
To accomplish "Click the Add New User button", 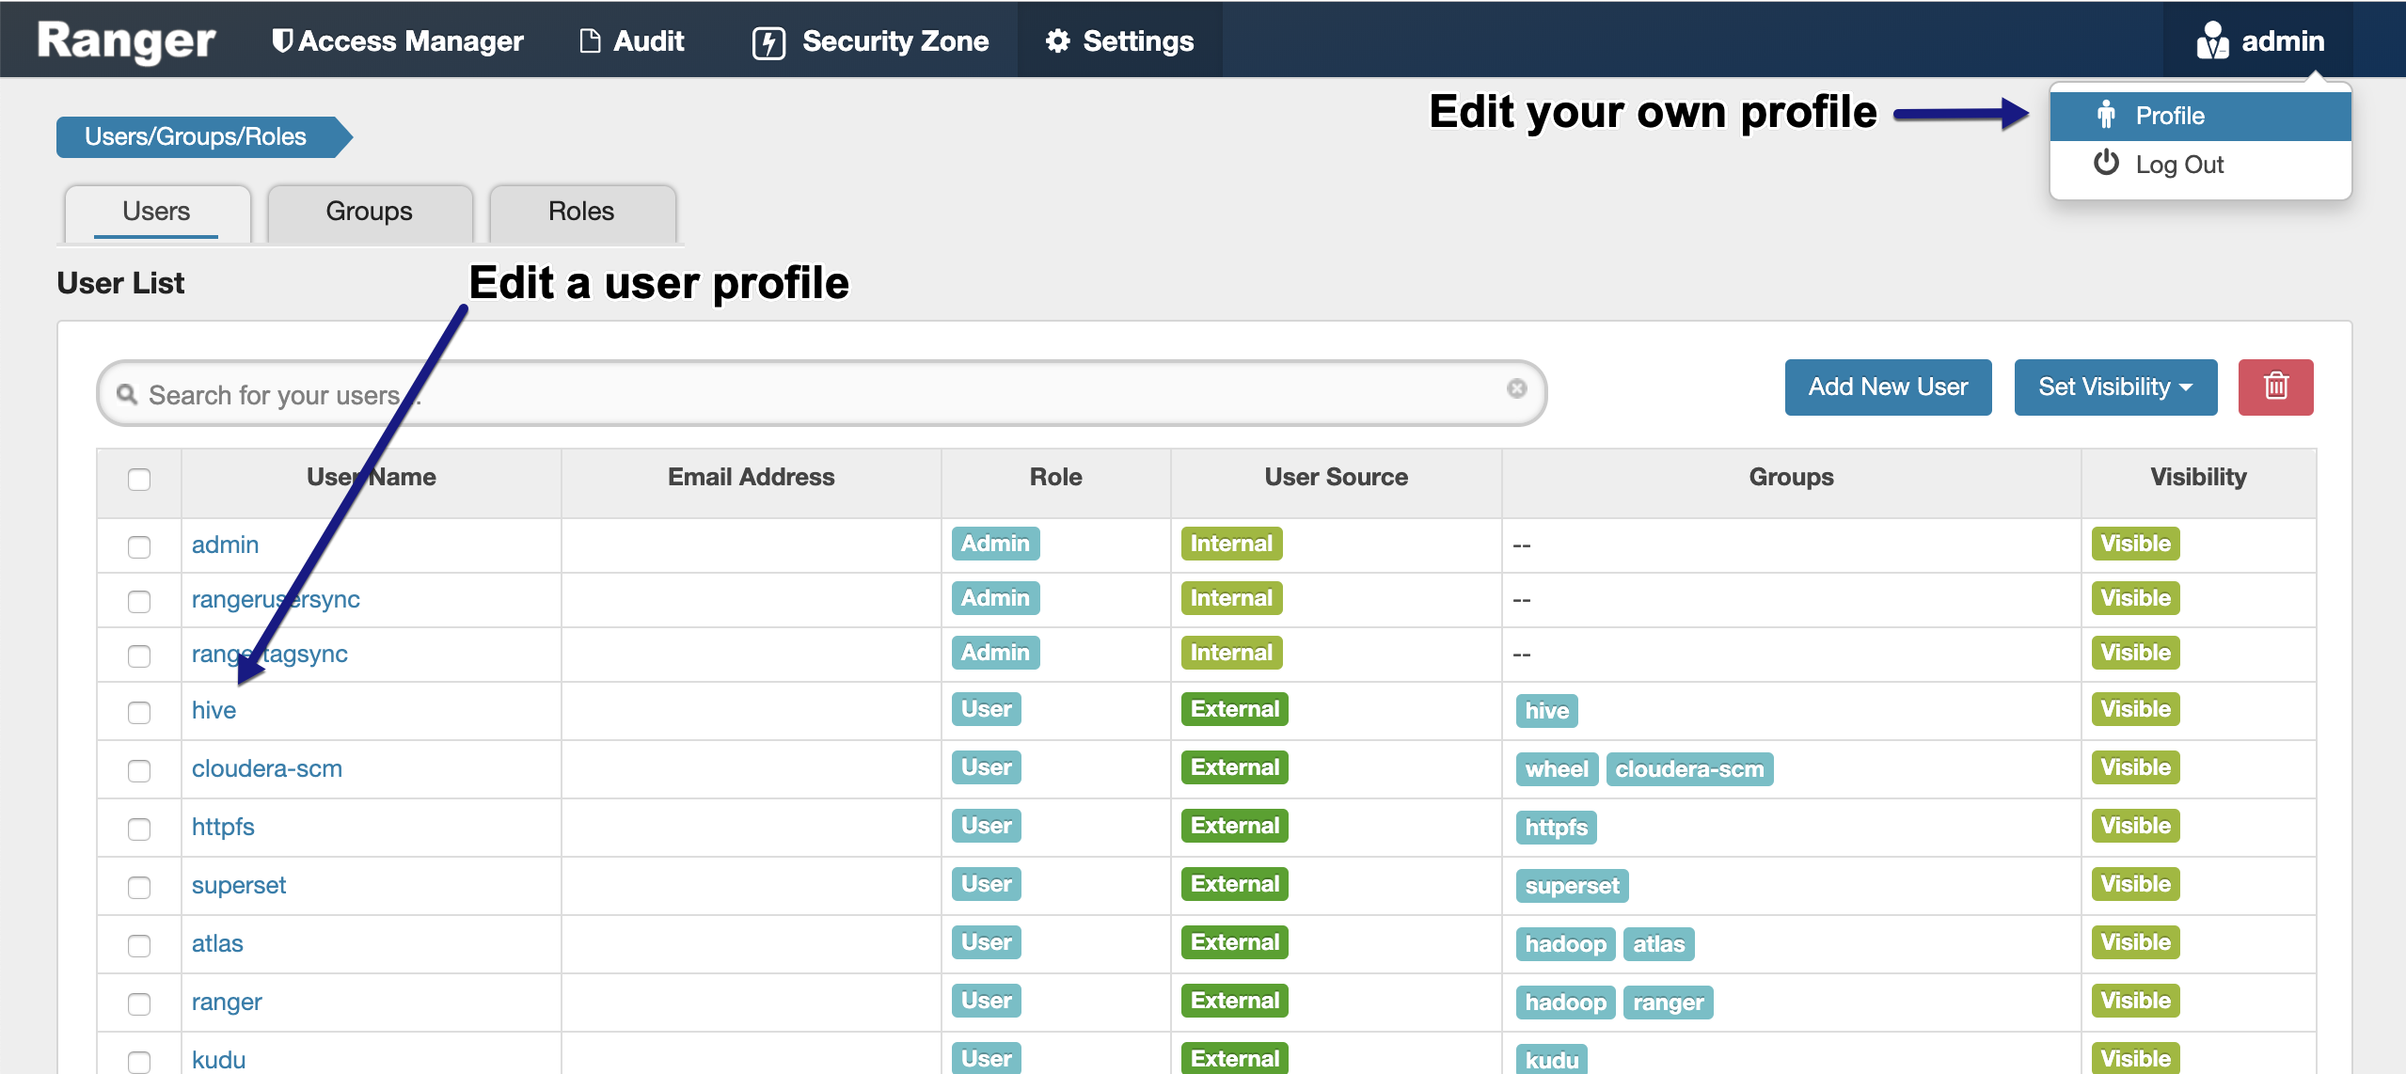I will (x=1887, y=387).
